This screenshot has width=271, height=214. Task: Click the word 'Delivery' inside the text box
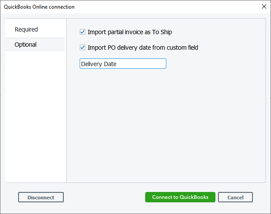[91, 64]
